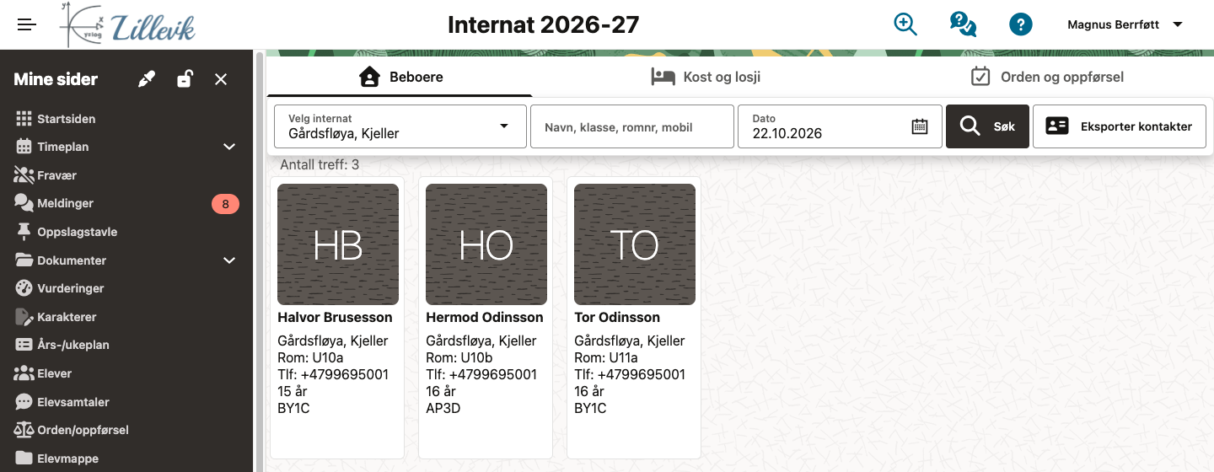Click the name Tor Odinsson
1214x472 pixels.
coord(617,318)
